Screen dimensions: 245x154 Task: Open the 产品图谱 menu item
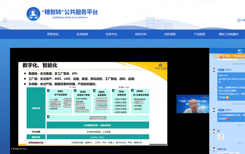tap(199, 34)
